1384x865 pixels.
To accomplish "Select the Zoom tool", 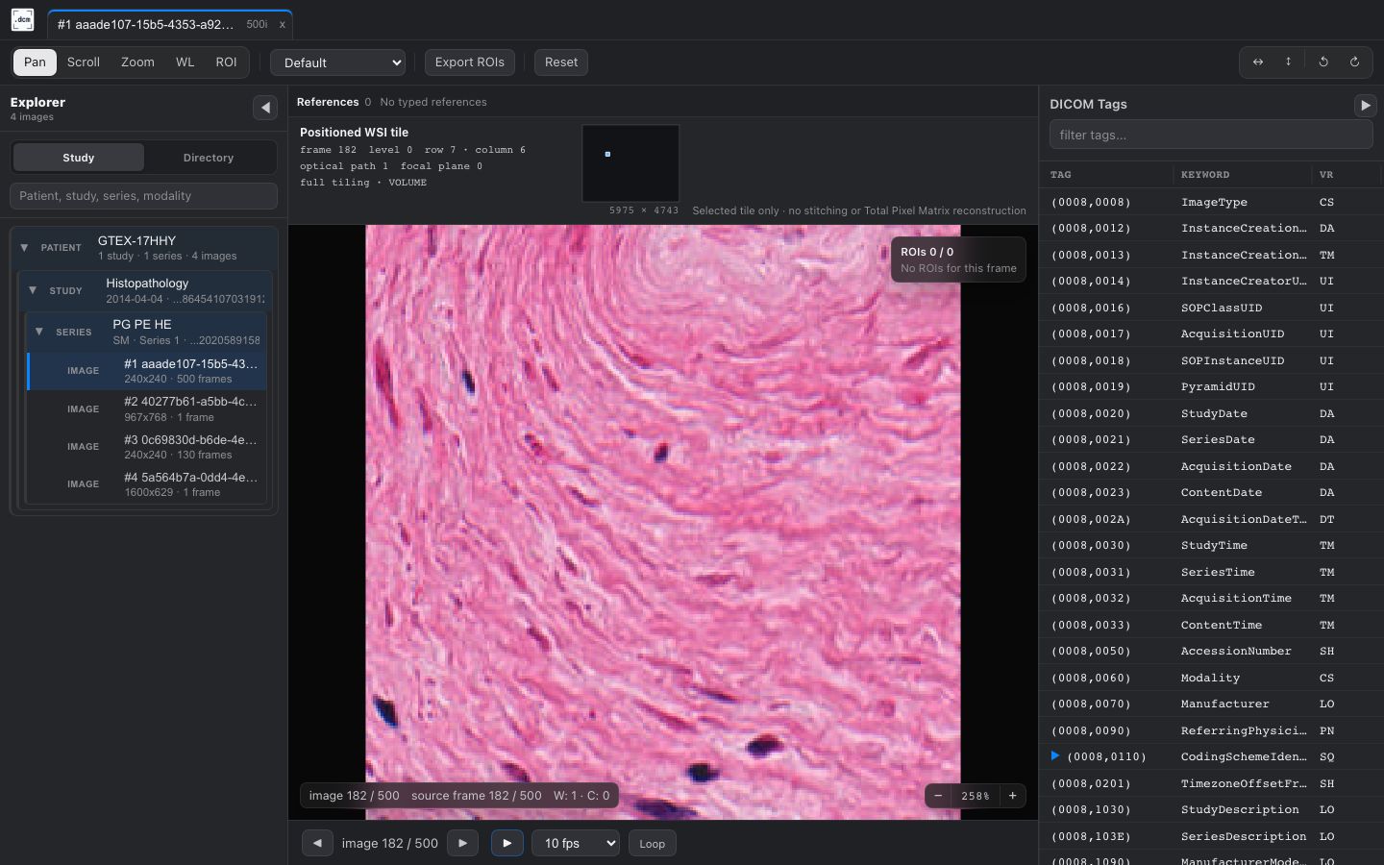I will pyautogui.click(x=137, y=62).
